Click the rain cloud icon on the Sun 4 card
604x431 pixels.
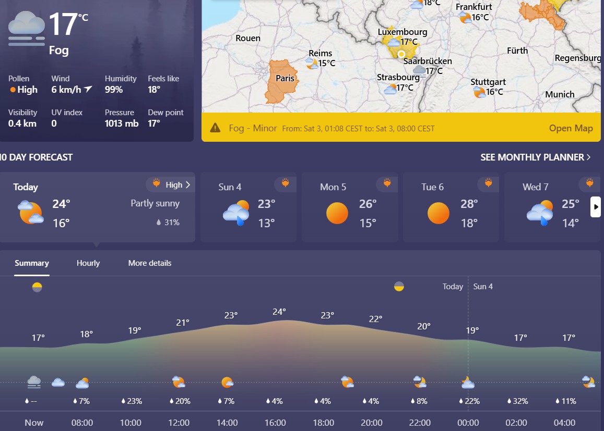click(236, 213)
